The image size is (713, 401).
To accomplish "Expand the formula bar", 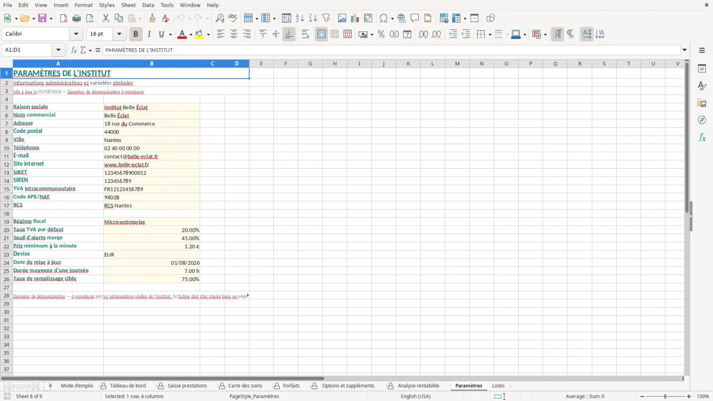I will (x=684, y=50).
